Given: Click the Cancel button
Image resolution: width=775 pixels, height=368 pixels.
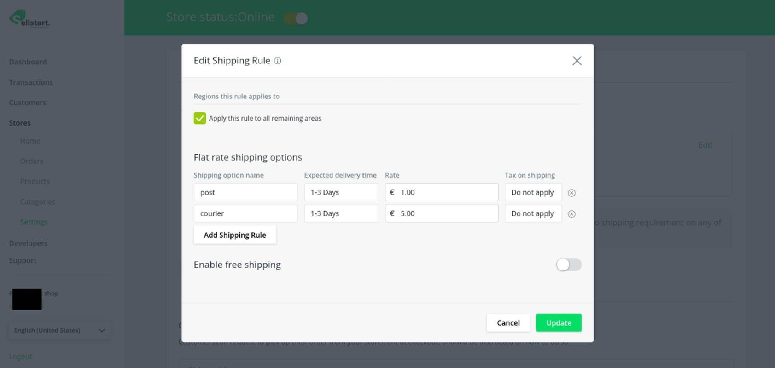Looking at the screenshot, I should click(508, 323).
